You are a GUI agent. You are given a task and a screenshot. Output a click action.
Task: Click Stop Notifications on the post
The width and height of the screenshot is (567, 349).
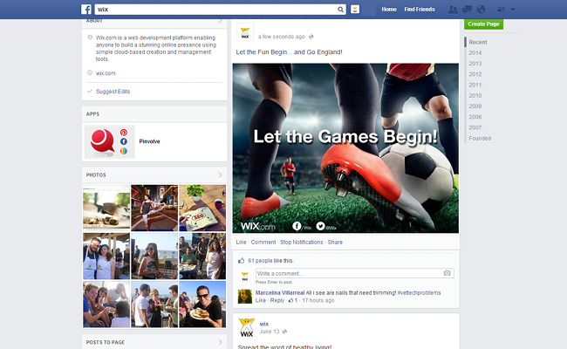pyautogui.click(x=302, y=243)
